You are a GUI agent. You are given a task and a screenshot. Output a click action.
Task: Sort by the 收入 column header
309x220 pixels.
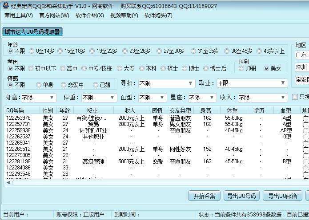click(x=131, y=110)
